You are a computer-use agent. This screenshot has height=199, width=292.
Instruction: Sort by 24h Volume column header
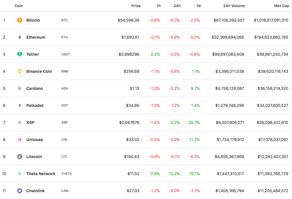tap(234, 6)
